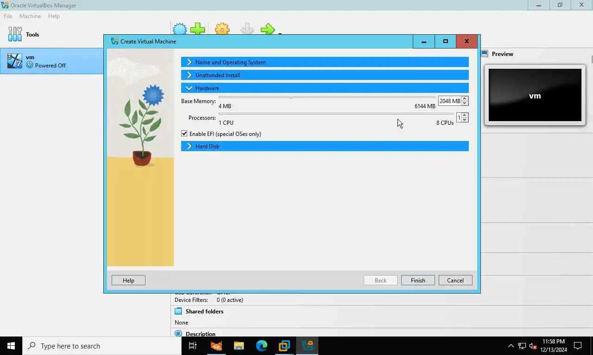Click the Processors count field
593x355 pixels.
click(459, 117)
